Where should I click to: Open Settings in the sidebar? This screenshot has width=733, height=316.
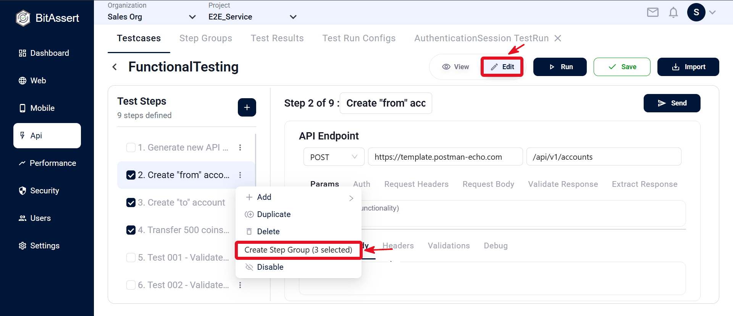(x=39, y=246)
